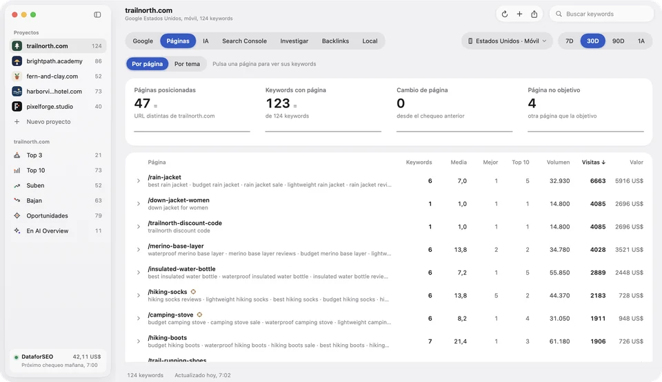Click the Bajan falling trend icon
The image size is (662, 382).
(x=17, y=201)
